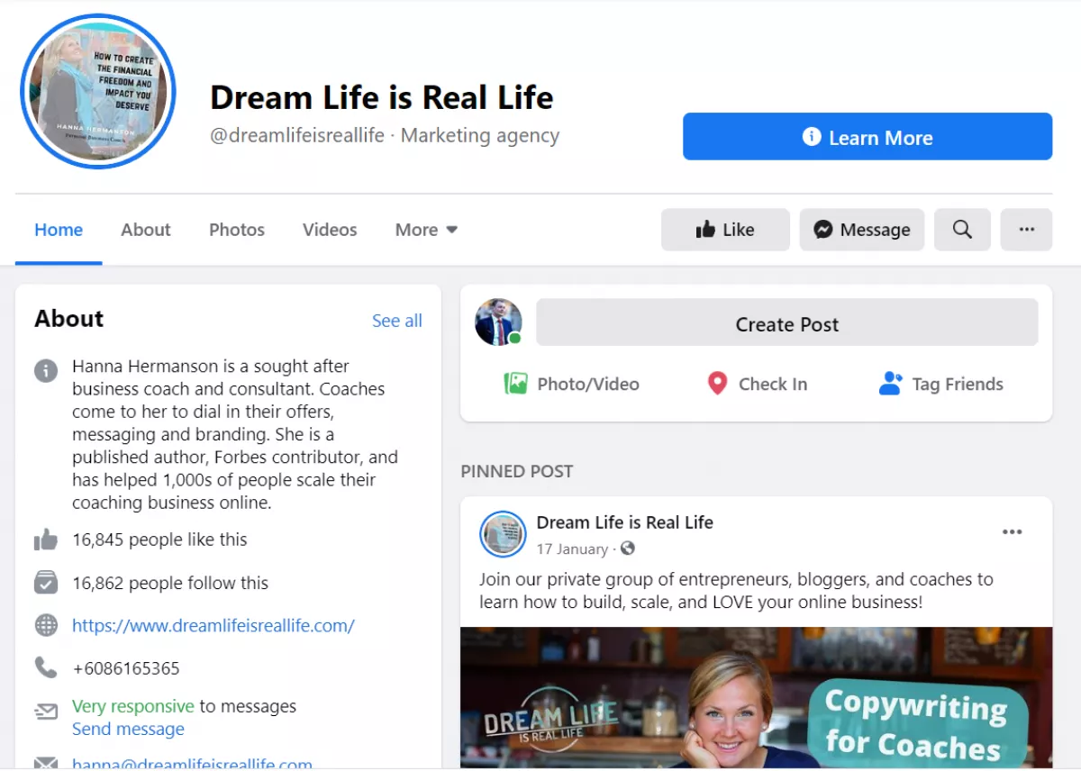Click the phone number +6086165365
This screenshot has height=771, width=1081.
pos(126,668)
